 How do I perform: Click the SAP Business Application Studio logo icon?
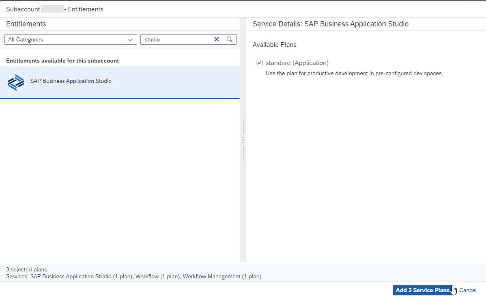coord(16,82)
